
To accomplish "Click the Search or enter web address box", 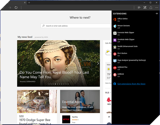I will click(x=76, y=26).
